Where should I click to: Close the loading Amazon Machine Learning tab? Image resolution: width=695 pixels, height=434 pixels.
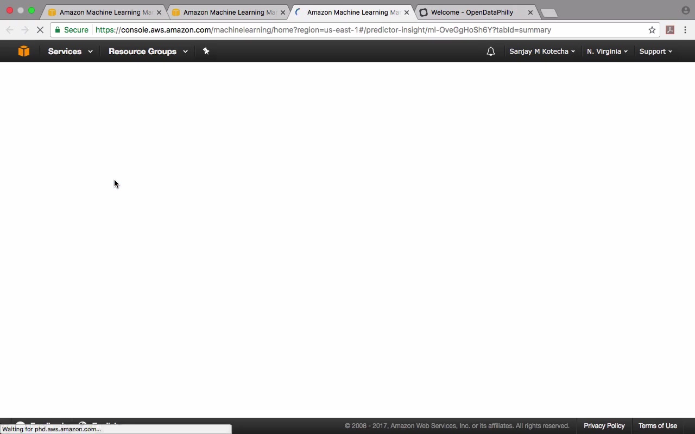coord(407,12)
